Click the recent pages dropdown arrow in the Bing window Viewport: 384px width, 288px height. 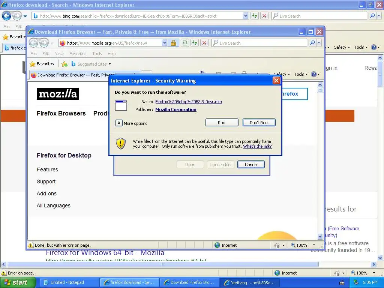coord(25,16)
